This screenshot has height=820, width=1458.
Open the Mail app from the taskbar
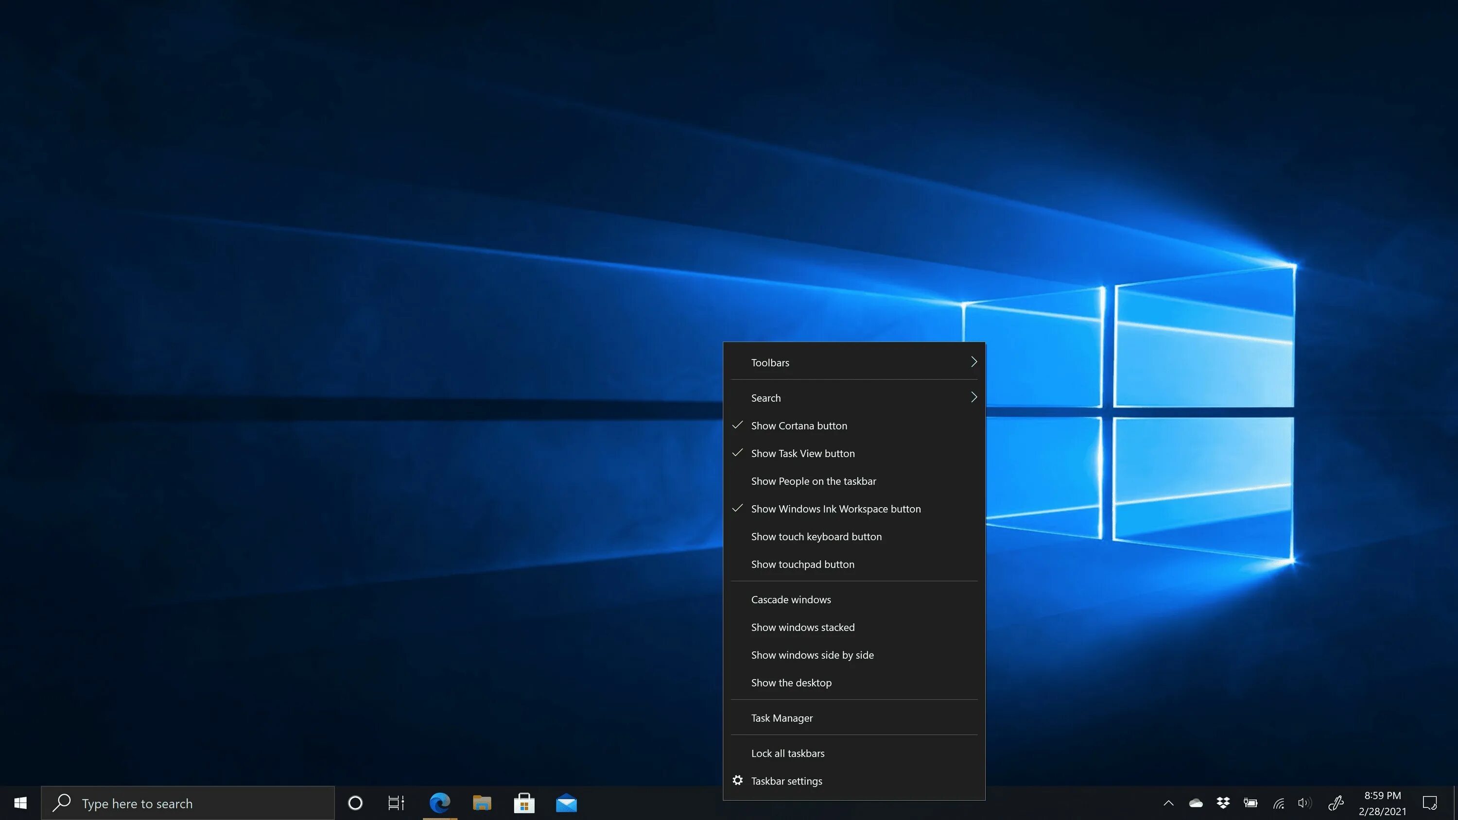click(566, 803)
